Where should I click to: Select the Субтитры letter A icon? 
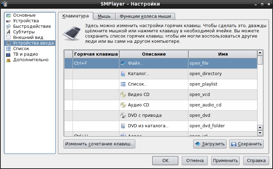point(8,32)
